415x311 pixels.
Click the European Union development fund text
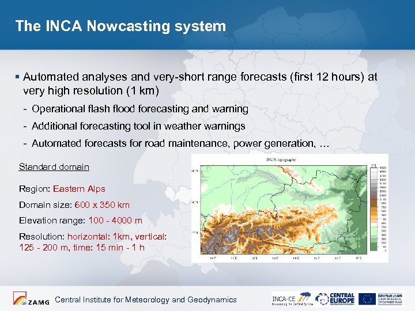(390, 299)
